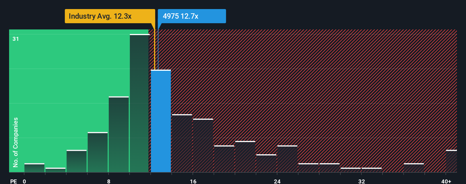
Task: Click the 31 count label
Action: pos(16,39)
